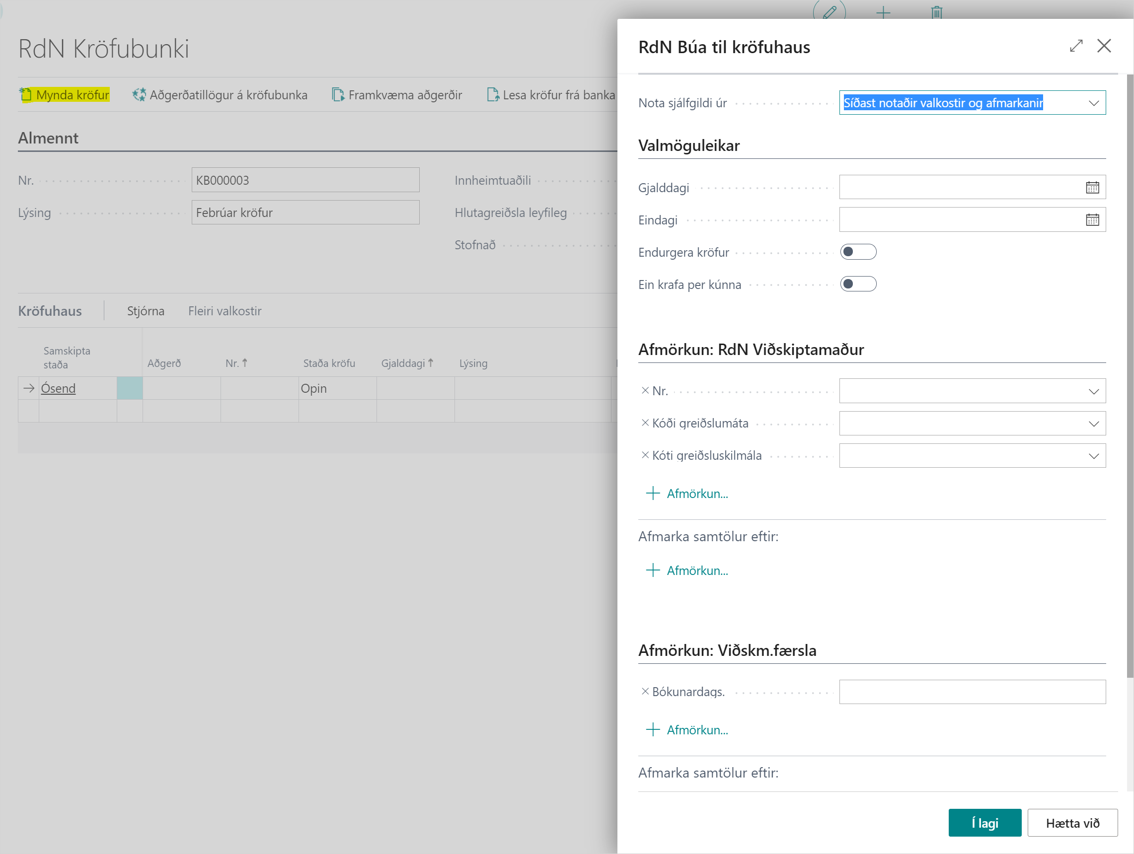Collapse the Almennt section heading
The image size is (1134, 854).
pos(48,138)
